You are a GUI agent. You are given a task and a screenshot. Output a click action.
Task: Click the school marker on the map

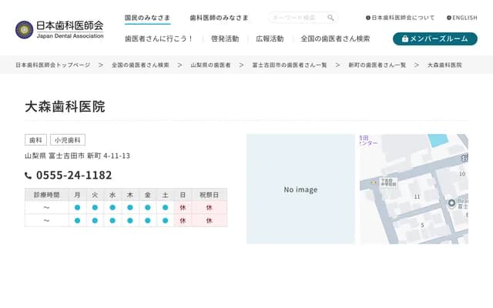pos(372,182)
